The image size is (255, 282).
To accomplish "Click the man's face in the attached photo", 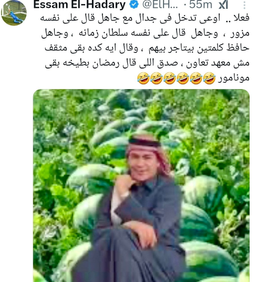I will [143, 165].
